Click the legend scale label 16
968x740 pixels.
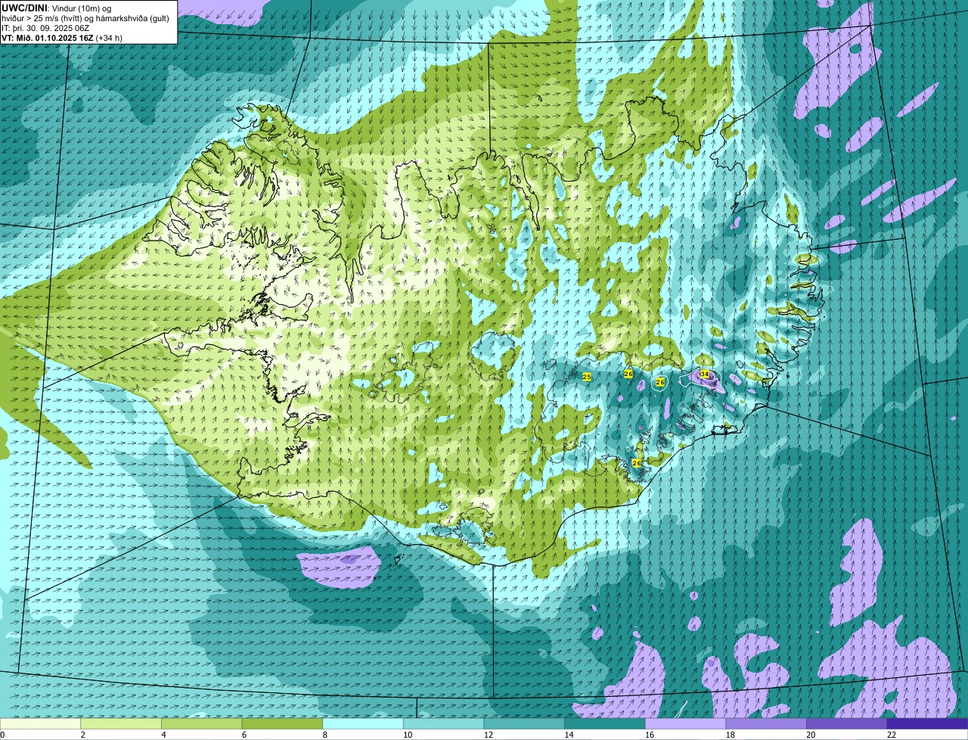(650, 735)
